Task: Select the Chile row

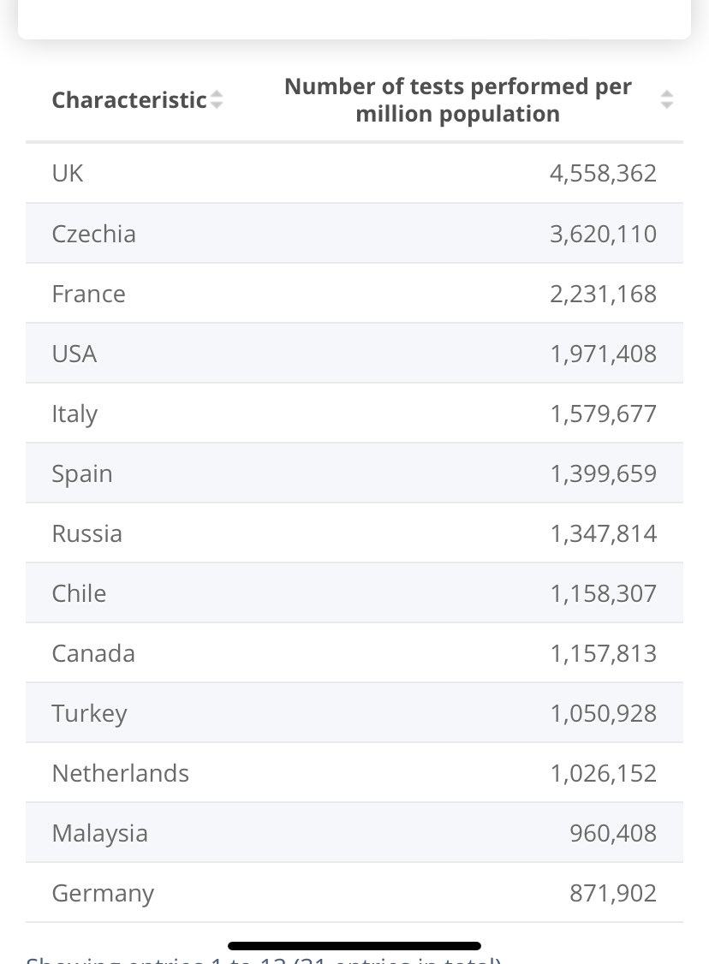Action: click(x=354, y=593)
